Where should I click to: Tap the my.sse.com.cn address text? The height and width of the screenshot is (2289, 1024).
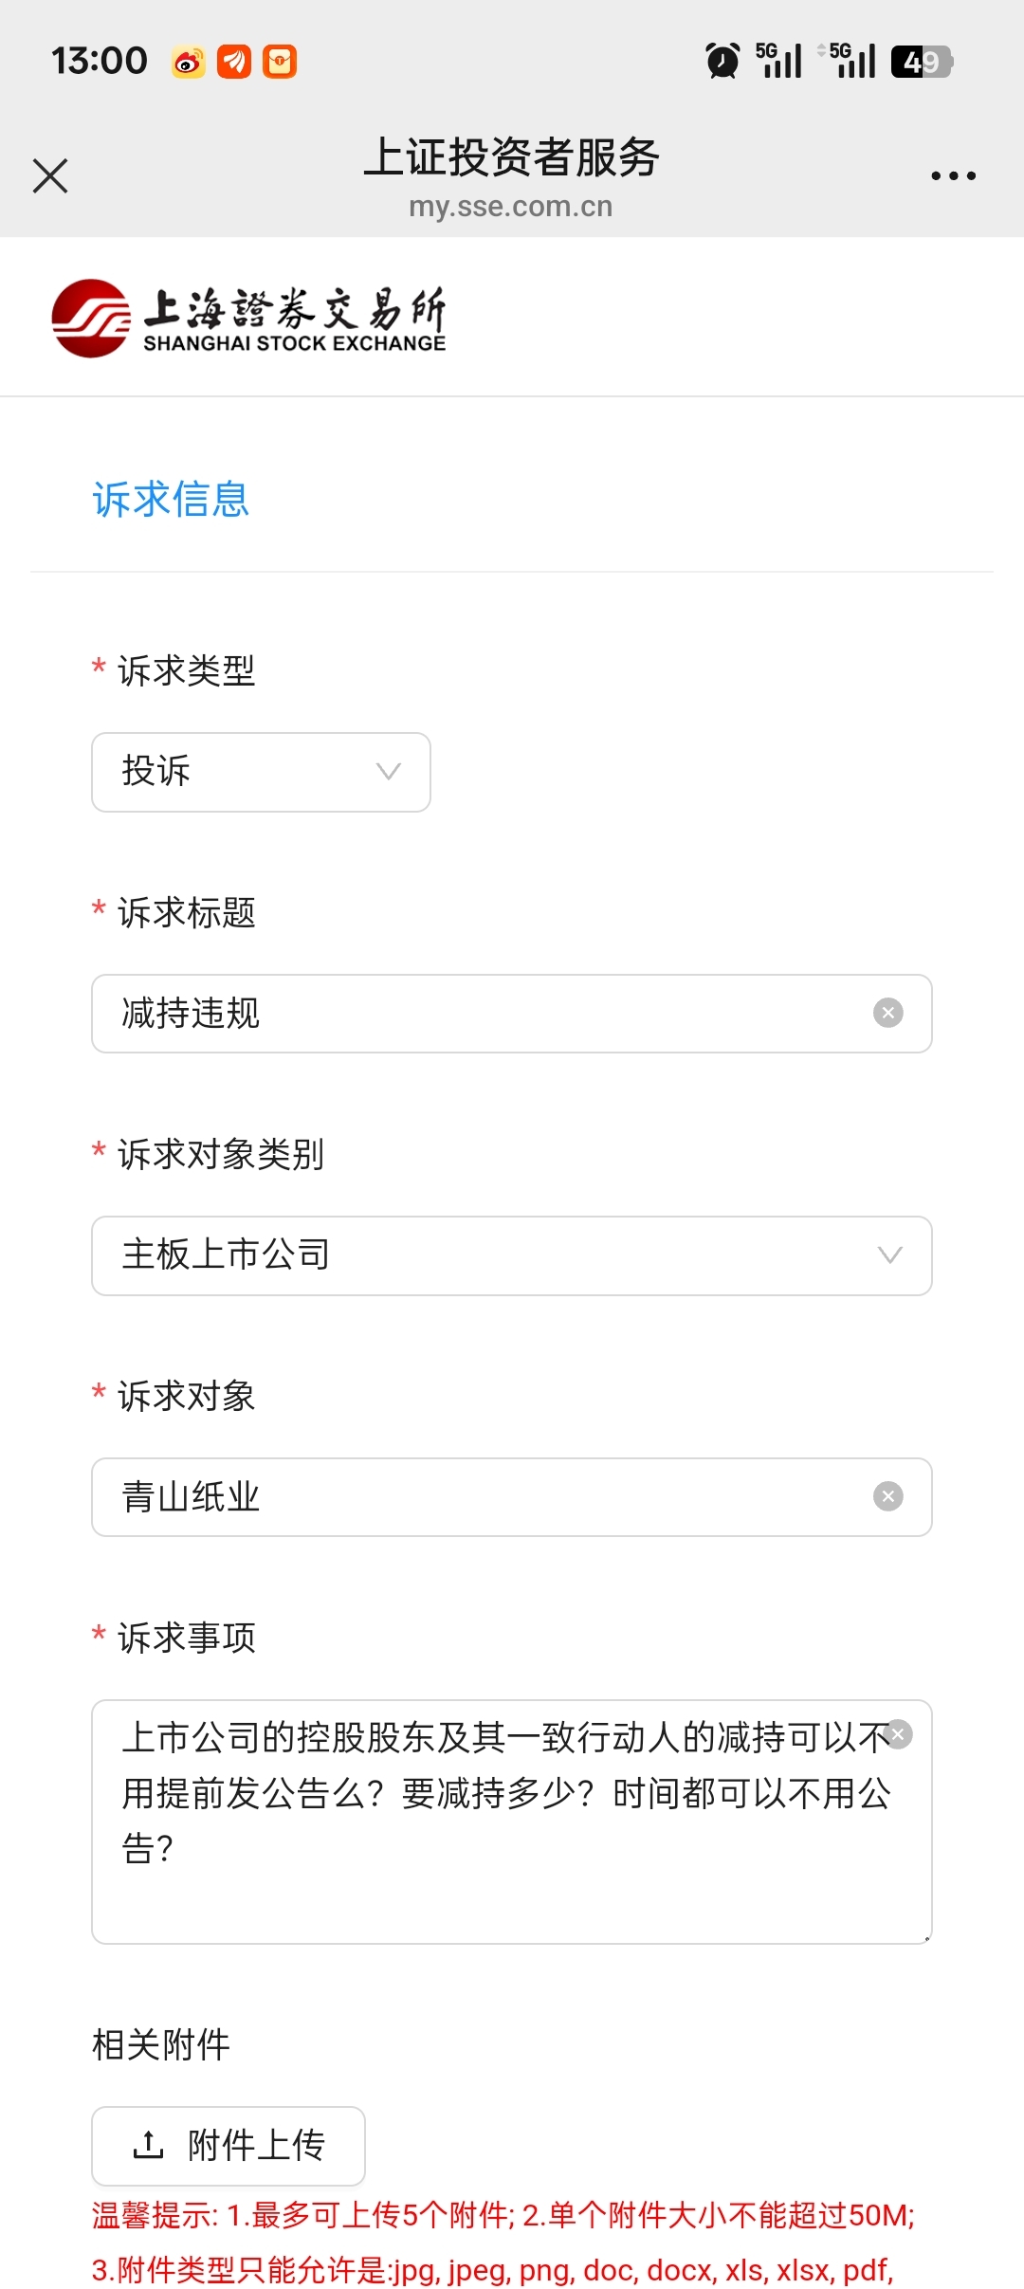(510, 207)
